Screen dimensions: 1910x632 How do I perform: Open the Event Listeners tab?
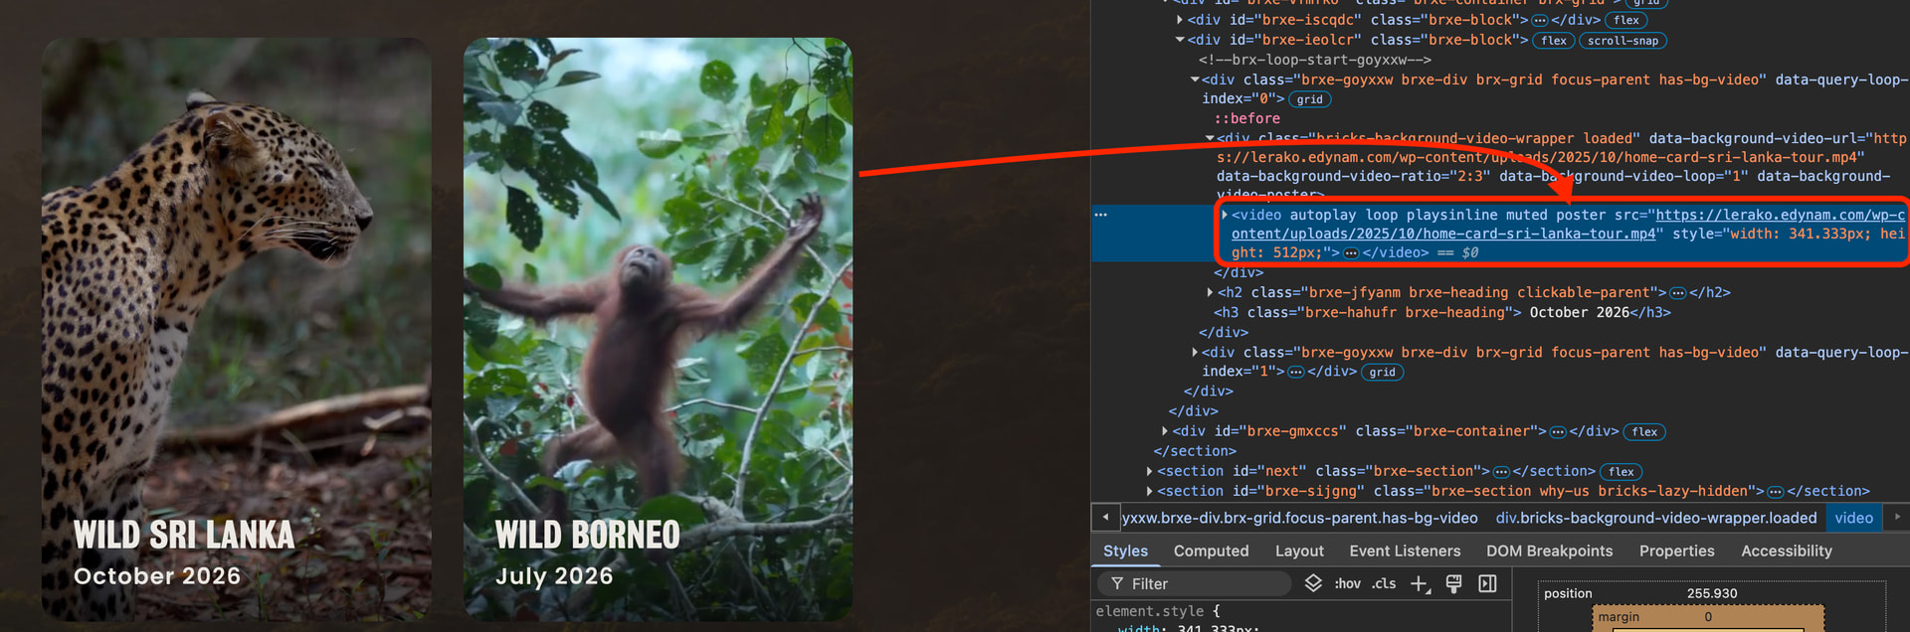click(x=1405, y=551)
